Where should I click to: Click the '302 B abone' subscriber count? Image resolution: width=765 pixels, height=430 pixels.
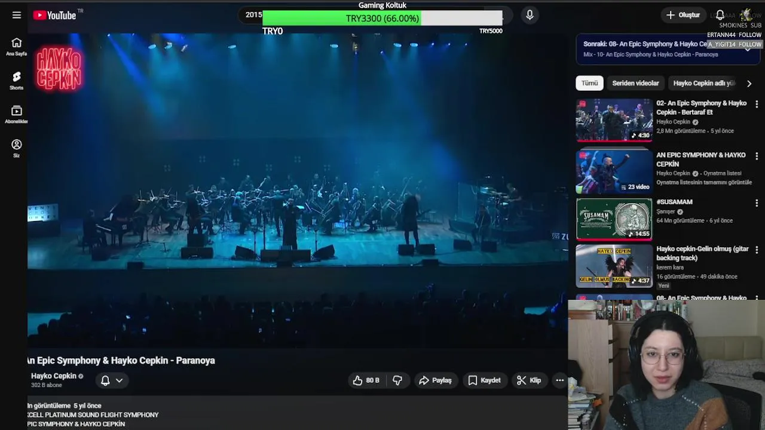click(x=47, y=385)
